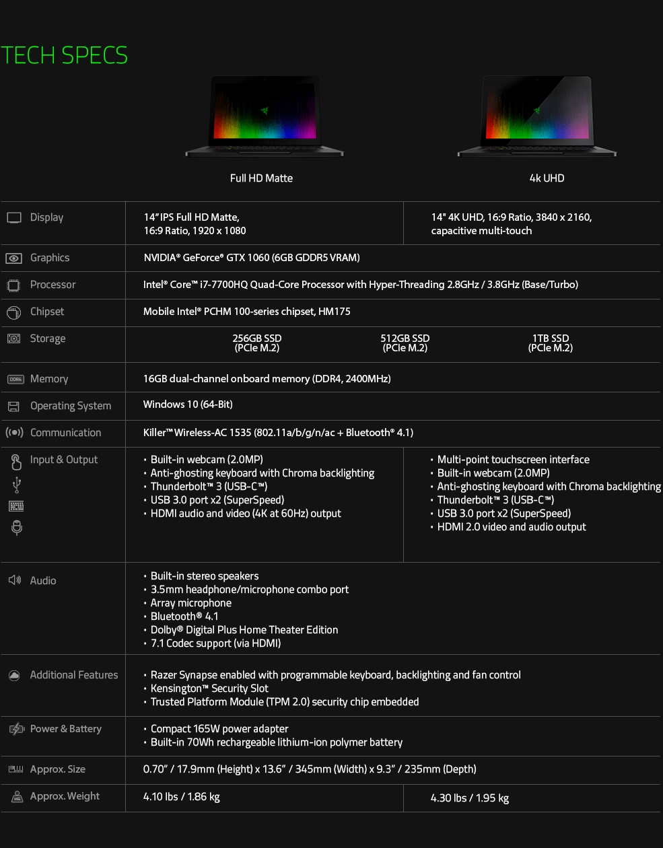Select the "Memory" row label
663x848 pixels.
pyautogui.click(x=49, y=379)
